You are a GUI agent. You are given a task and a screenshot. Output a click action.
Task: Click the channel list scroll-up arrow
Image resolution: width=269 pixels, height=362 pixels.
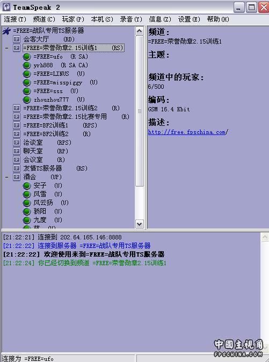pyautogui.click(x=139, y=31)
